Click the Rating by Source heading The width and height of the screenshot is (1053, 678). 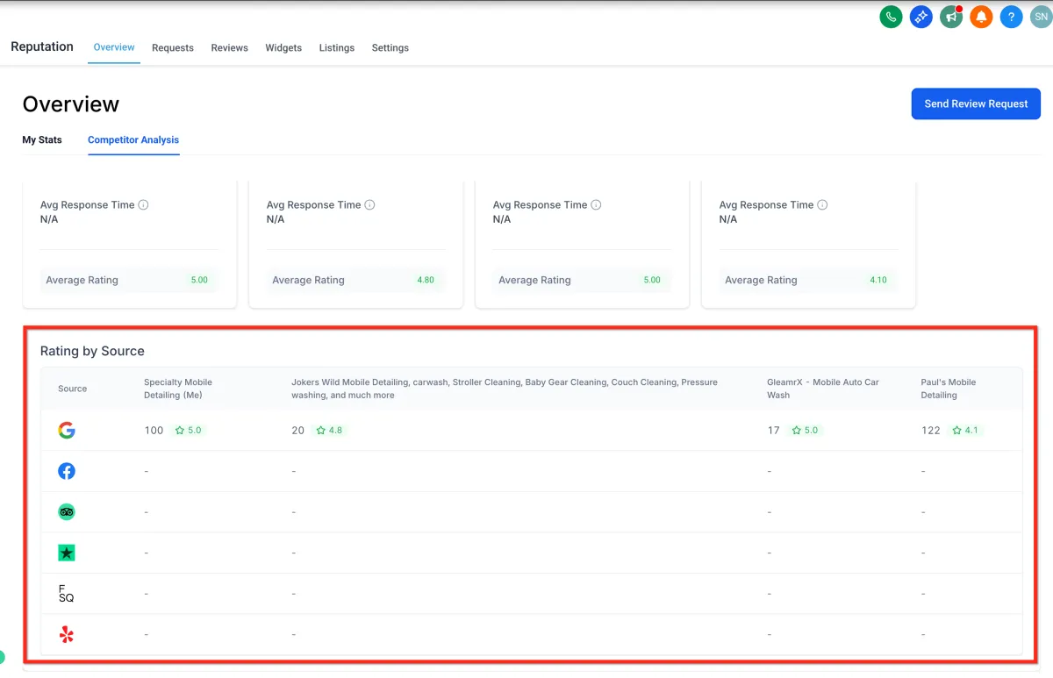[x=92, y=351]
